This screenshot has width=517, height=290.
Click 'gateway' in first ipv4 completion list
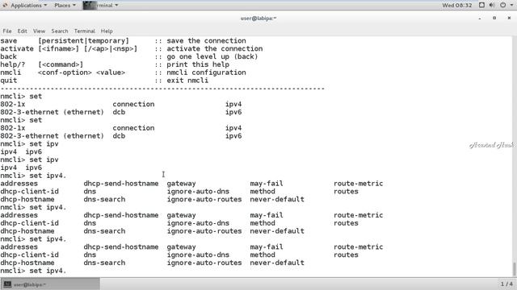181,184
